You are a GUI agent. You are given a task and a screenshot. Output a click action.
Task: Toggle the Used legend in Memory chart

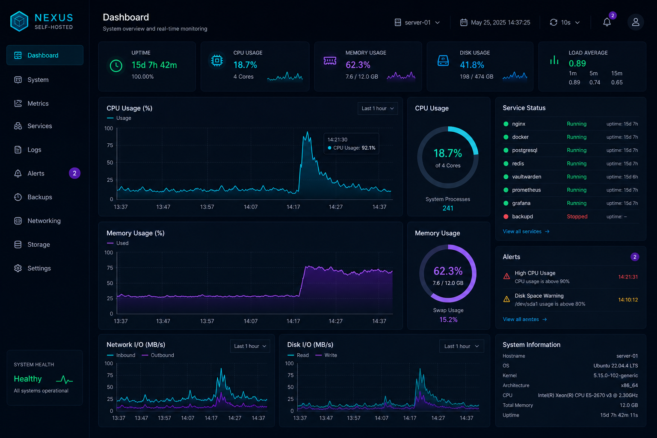click(118, 243)
